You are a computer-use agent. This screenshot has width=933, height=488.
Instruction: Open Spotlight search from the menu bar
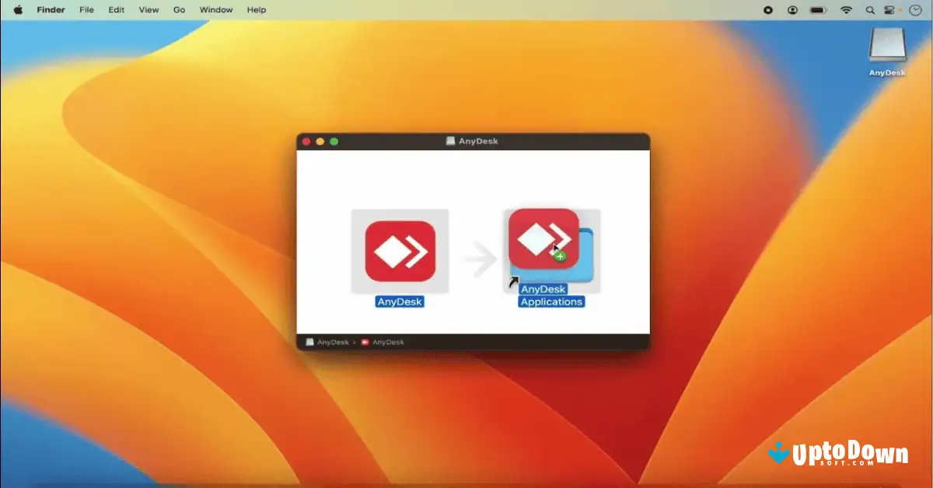click(x=869, y=10)
